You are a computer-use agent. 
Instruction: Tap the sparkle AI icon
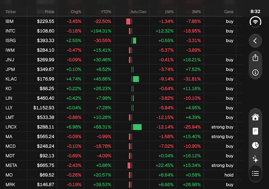point(255,159)
